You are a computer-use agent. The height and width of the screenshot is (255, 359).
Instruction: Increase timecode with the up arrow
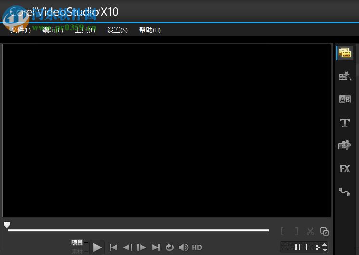click(325, 245)
